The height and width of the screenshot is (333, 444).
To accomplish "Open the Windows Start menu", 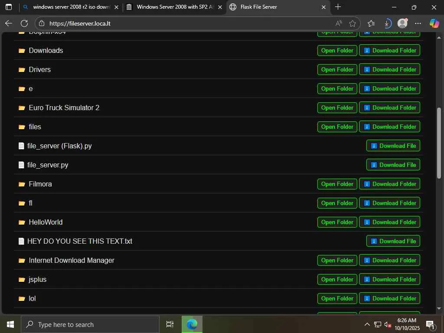I will 10,324.
